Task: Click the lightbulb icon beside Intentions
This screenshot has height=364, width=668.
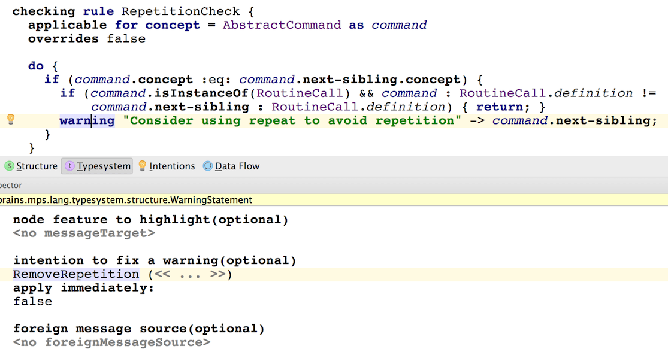Action: (142, 166)
